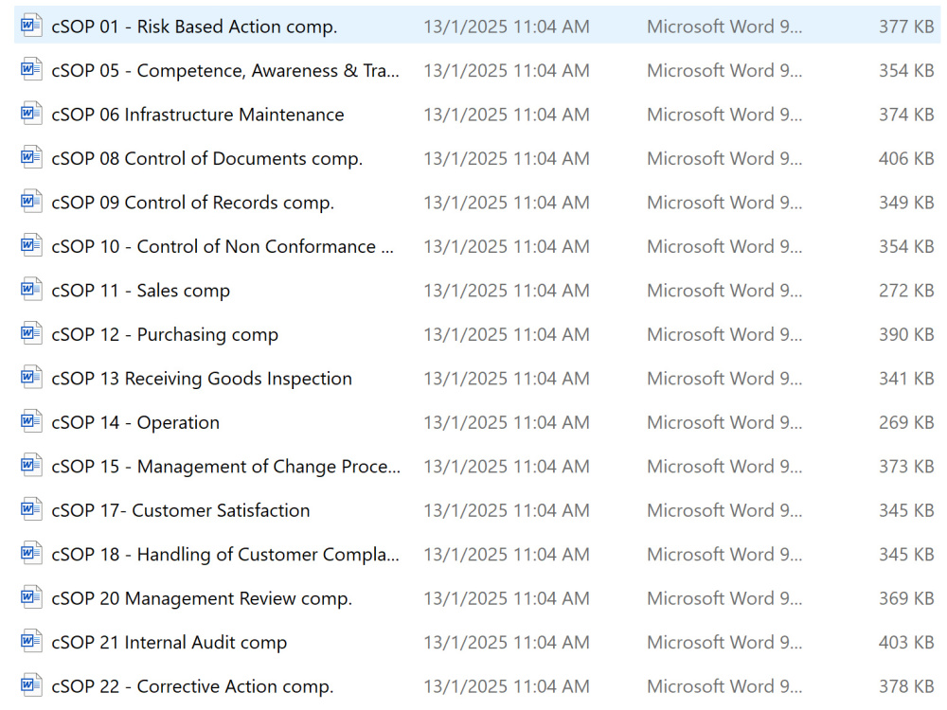Click the file type in cSOP 11 Sales row
Screen dimensions: 947x710
click(x=724, y=291)
